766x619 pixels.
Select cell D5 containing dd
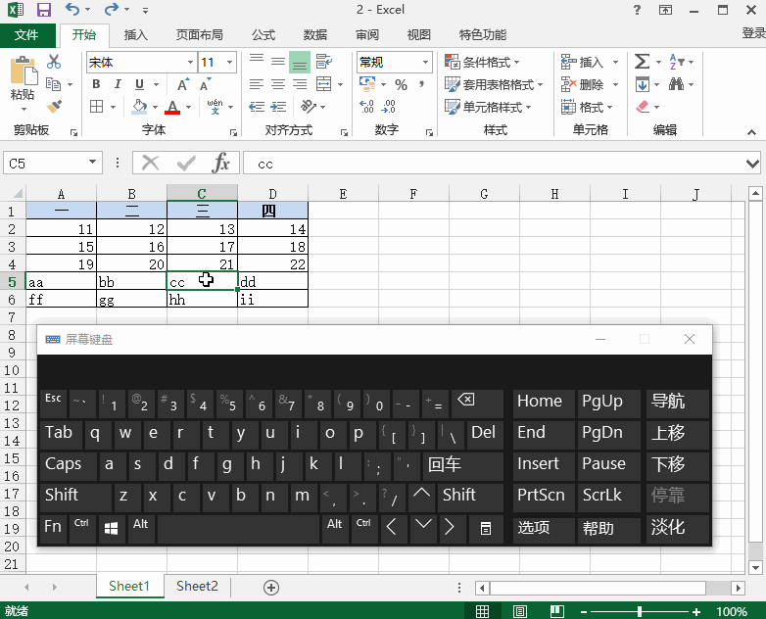272,282
